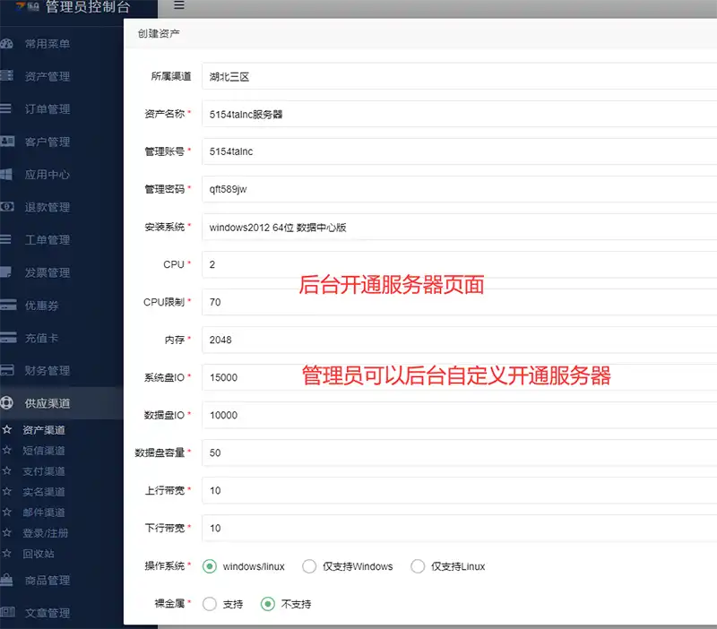Click the 财务管理 icon
Screen dimensions: 717x629
(x=7, y=370)
